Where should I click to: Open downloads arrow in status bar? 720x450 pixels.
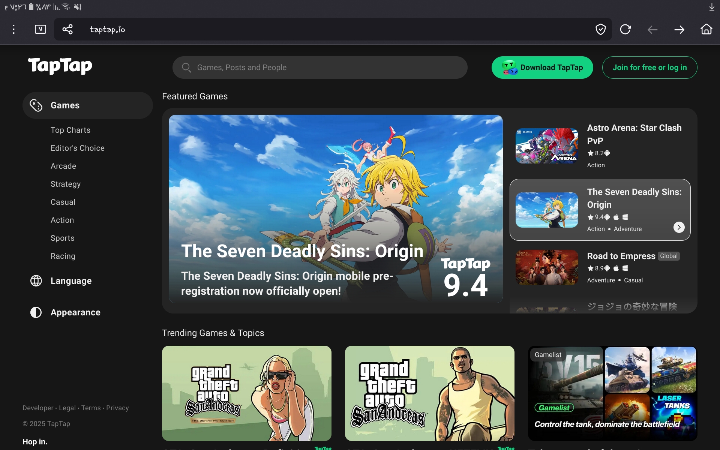tap(712, 7)
